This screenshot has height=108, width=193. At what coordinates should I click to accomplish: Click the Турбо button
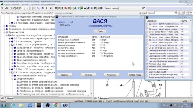[x=100, y=31]
